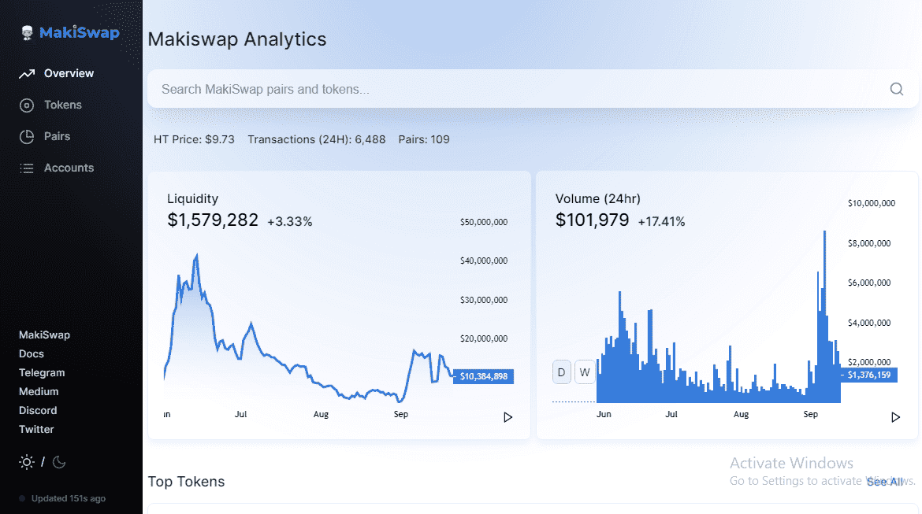The image size is (922, 514).
Task: Open the MakiSwap sidebar link
Action: coord(44,335)
